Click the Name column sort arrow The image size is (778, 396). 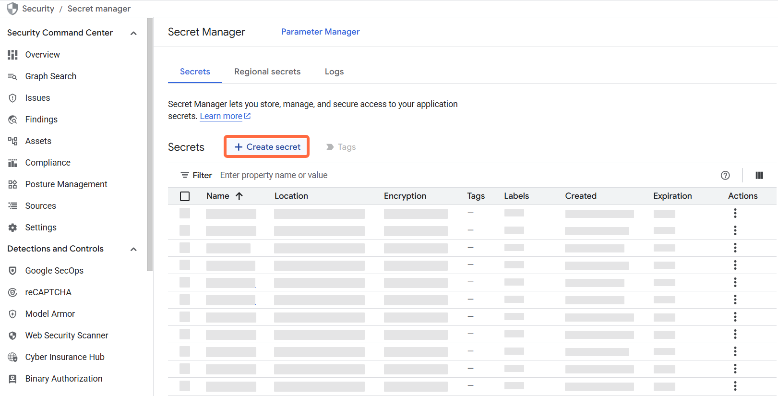[239, 196]
